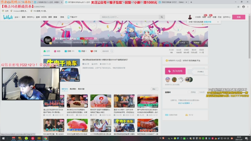
Task: Click 查看详情 link in notification popup
Action: tap(207, 22)
